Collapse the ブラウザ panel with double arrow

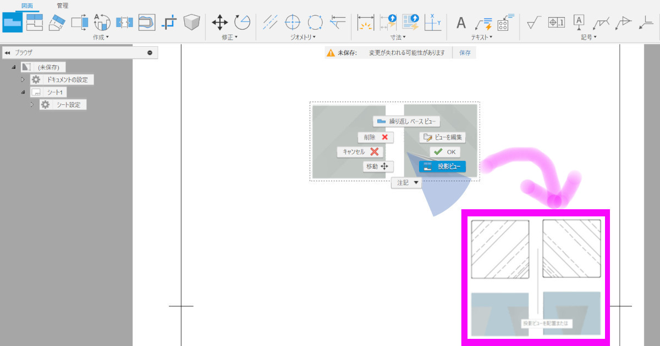pyautogui.click(x=8, y=53)
